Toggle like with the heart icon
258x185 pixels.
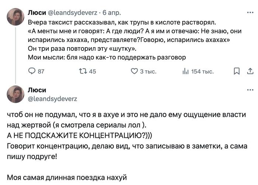tap(135, 71)
